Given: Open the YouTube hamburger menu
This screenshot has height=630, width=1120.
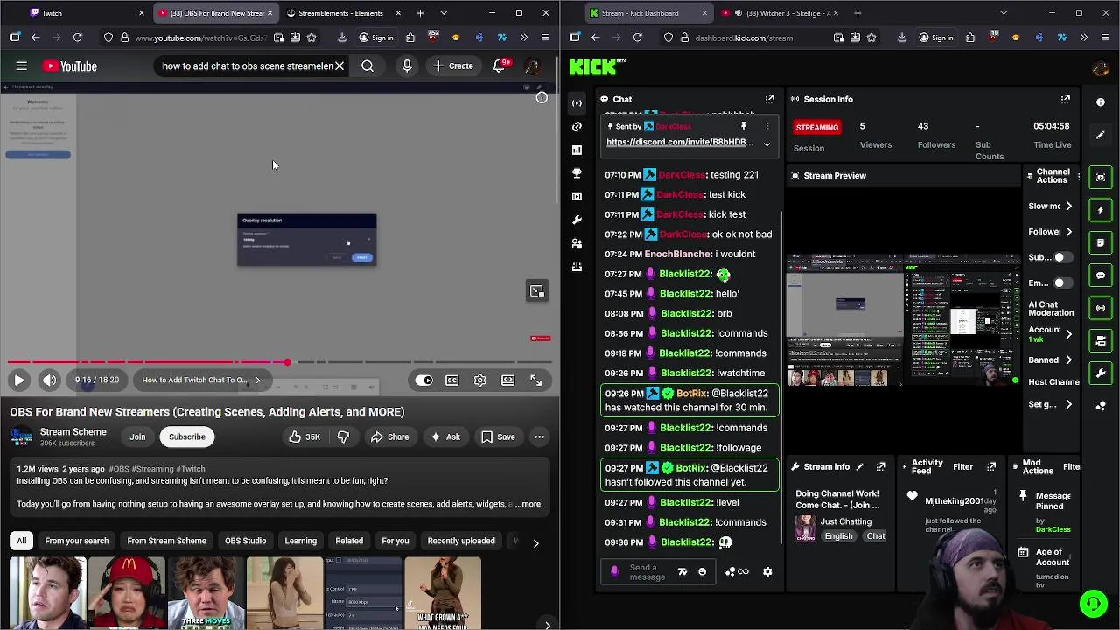Looking at the screenshot, I should point(21,66).
